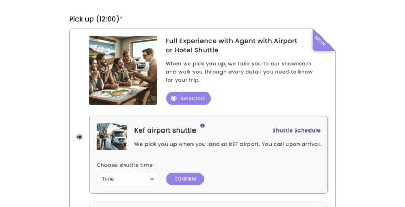Click the Pick up (12:00) label
Viewport: 405px width, 207px height.
94,19
